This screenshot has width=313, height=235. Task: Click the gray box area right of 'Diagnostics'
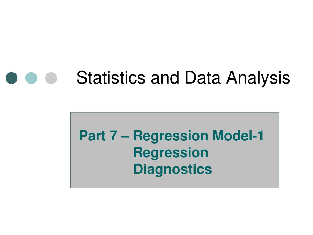(245, 170)
